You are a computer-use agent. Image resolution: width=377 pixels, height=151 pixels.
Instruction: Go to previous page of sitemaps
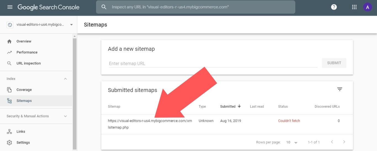coord(332,142)
